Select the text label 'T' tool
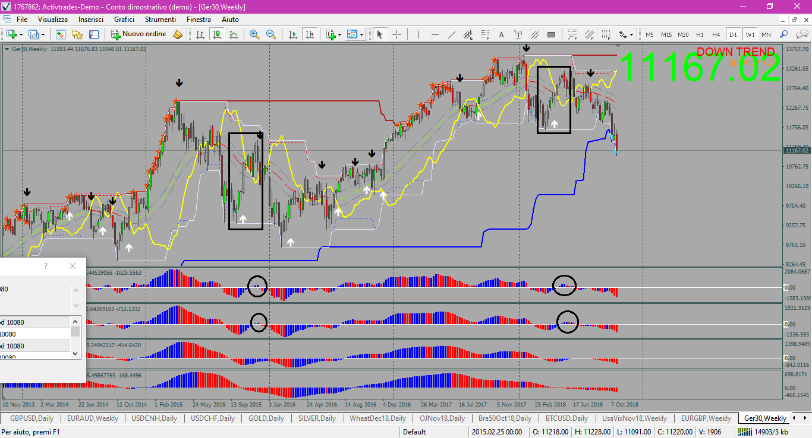Viewport: 812px width, 438px height. point(518,34)
